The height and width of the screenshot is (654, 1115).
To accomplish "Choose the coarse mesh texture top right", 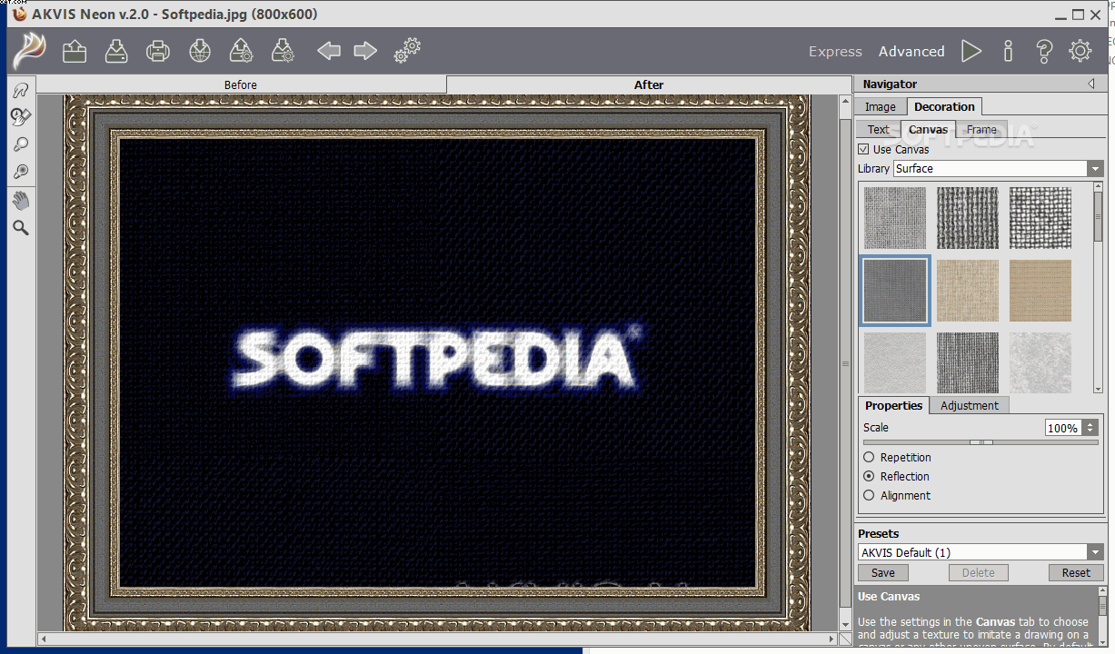I will coord(1040,218).
